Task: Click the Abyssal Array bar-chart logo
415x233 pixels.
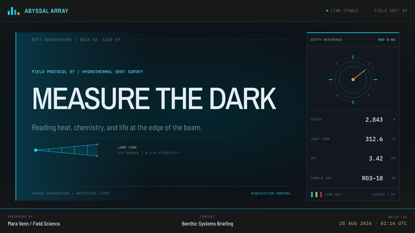Action: point(14,11)
